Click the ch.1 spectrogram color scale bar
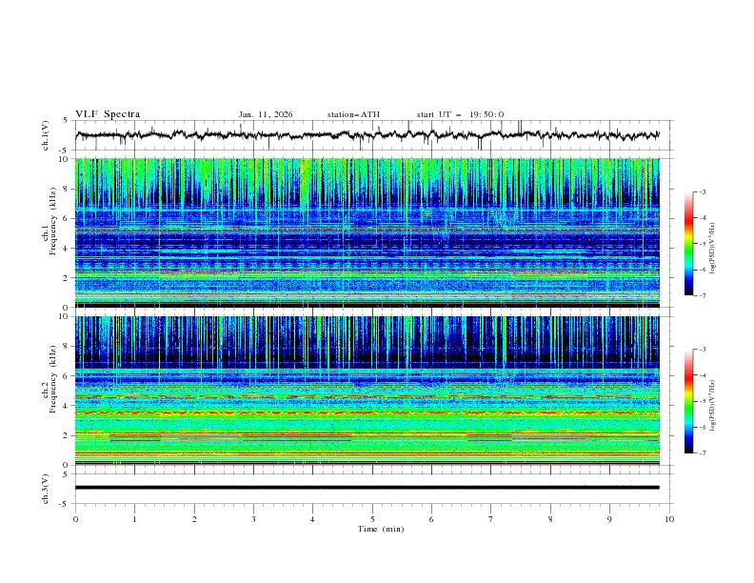 pyautogui.click(x=689, y=244)
